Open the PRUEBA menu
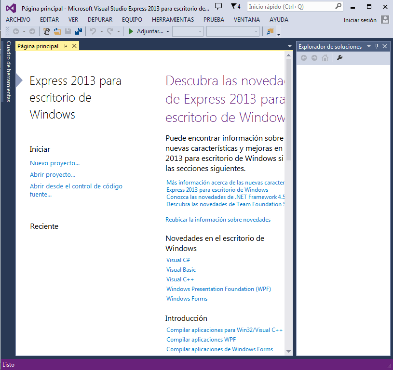 pyautogui.click(x=214, y=20)
